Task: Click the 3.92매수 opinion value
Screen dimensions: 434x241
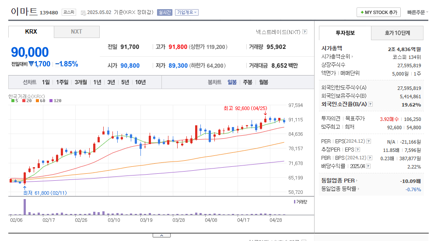Action: point(389,119)
